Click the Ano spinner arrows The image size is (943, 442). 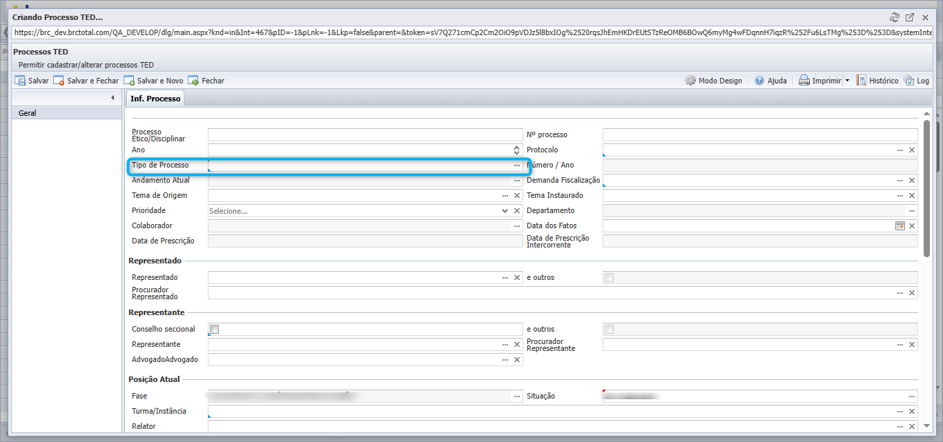pyautogui.click(x=516, y=150)
